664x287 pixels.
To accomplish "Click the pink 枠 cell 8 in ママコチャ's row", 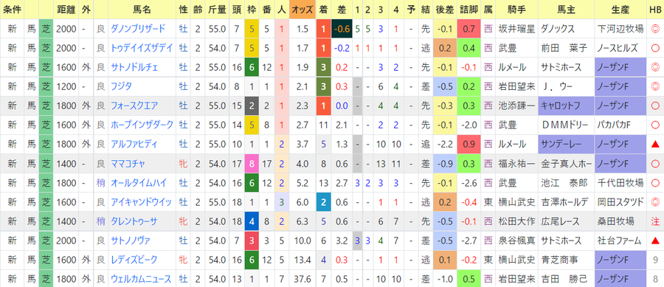I will [x=252, y=163].
